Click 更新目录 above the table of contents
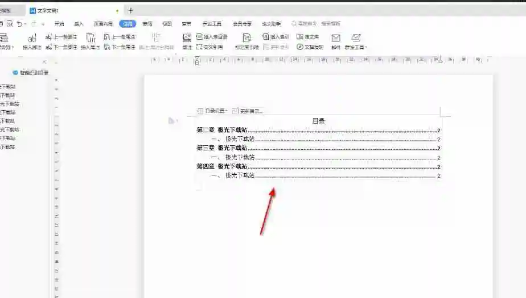This screenshot has width=526, height=298. click(247, 111)
